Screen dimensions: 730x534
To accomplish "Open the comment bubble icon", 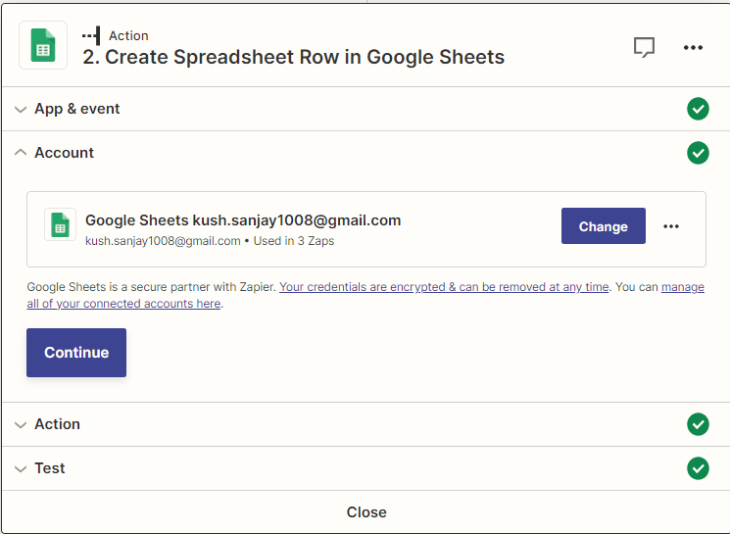I will click(x=644, y=47).
